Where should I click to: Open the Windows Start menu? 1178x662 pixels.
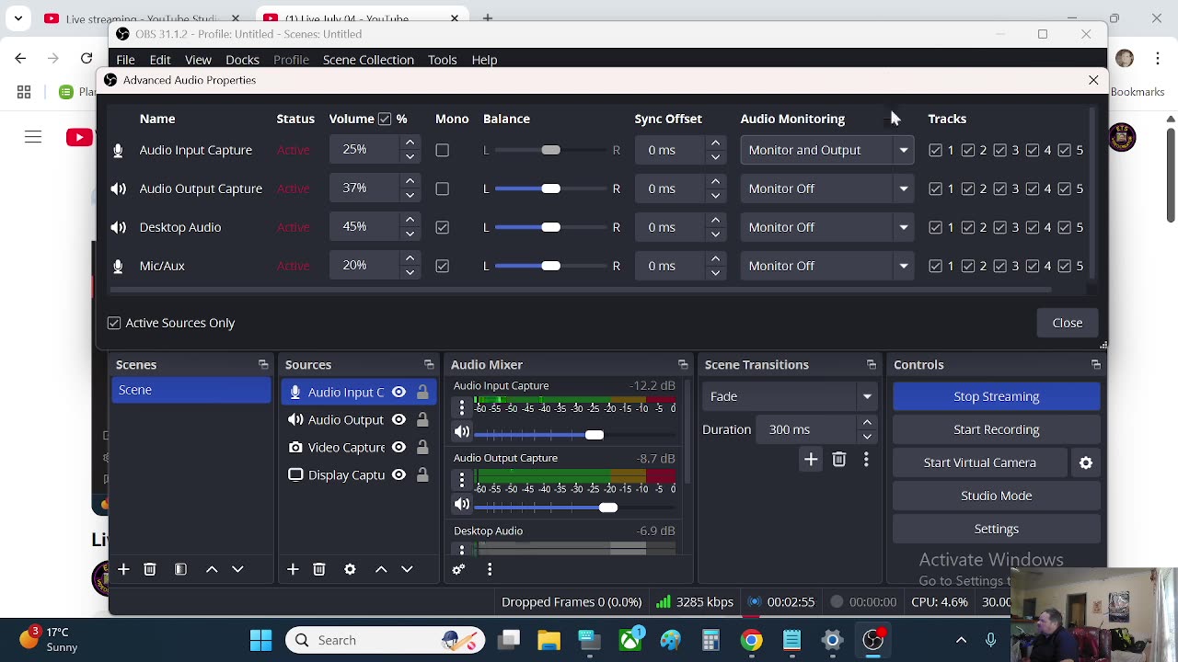[261, 640]
